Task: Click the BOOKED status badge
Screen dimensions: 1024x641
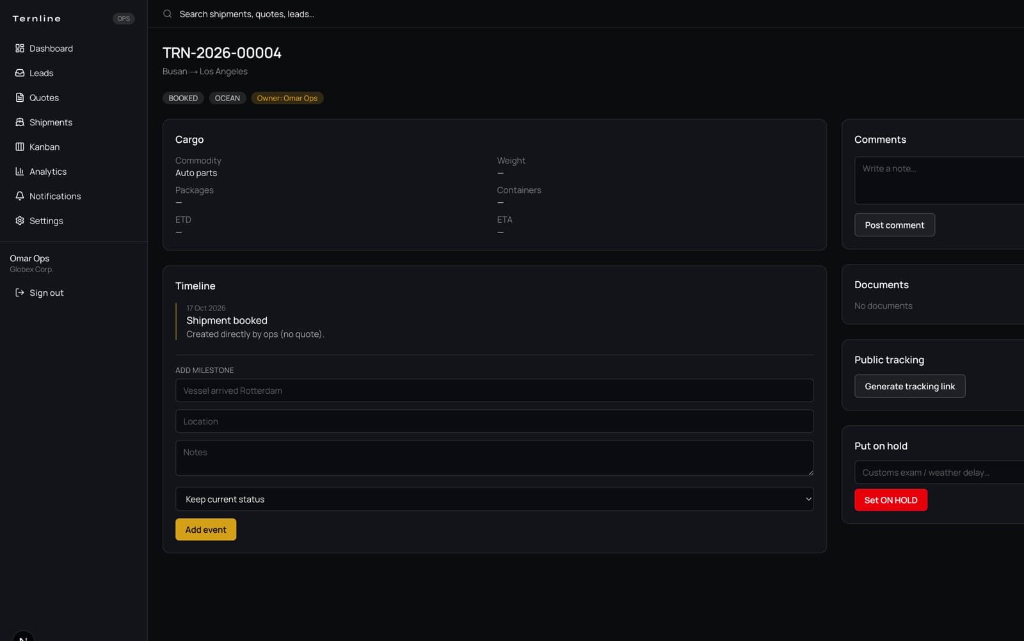Action: click(x=183, y=98)
